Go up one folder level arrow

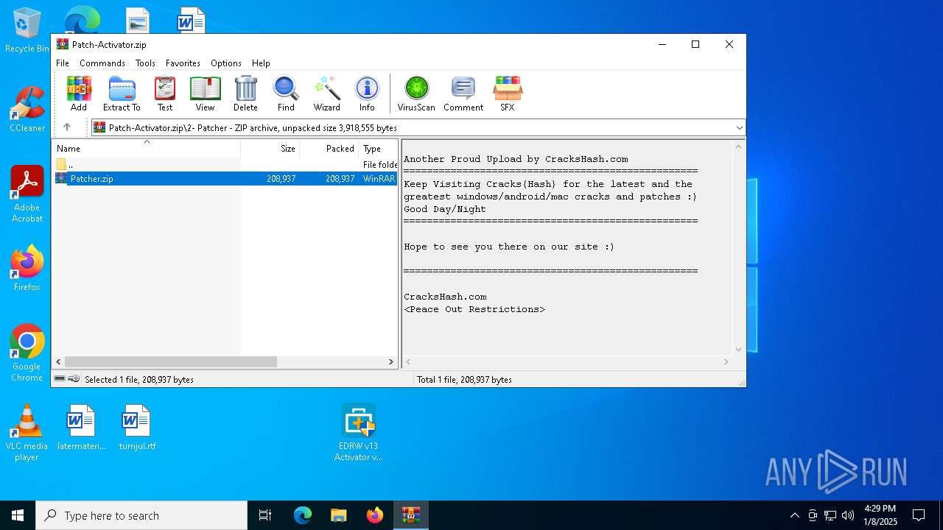pos(67,127)
